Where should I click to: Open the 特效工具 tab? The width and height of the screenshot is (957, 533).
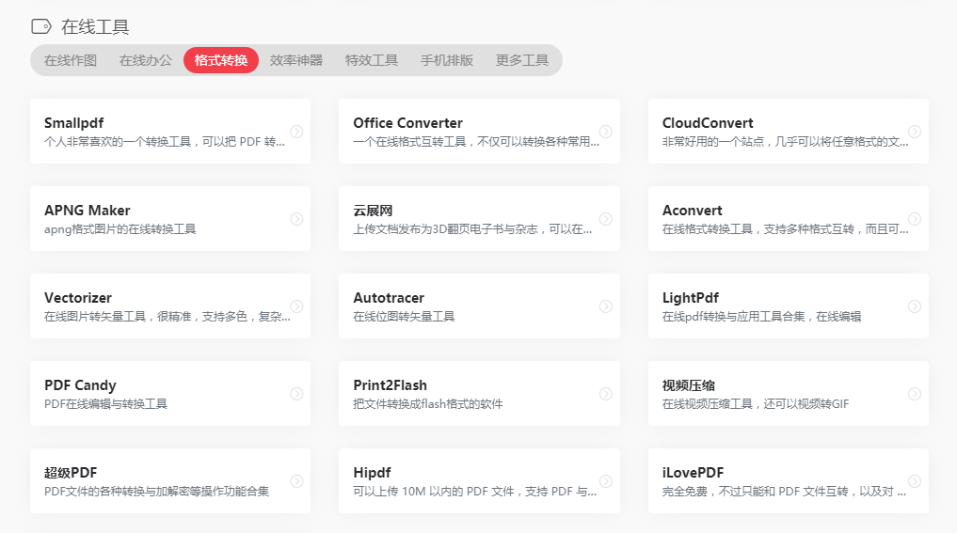point(371,60)
